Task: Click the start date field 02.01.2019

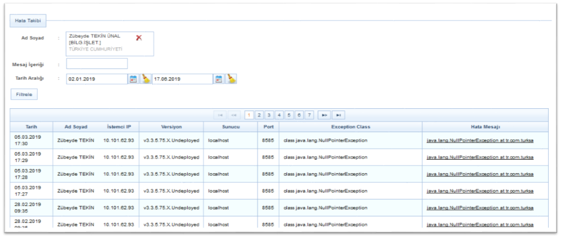Action: 96,79
